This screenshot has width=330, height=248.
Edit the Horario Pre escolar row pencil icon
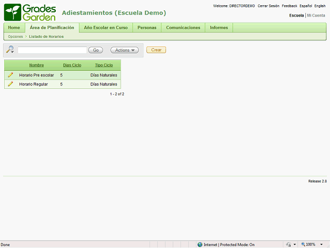(x=10, y=75)
